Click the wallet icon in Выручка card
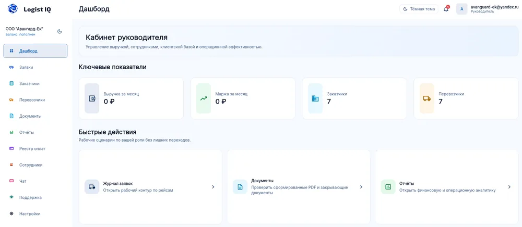522x227 pixels. (92, 98)
